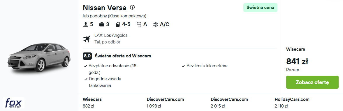Open the HolidayCars.com 2 110 zł offer

[292, 103]
